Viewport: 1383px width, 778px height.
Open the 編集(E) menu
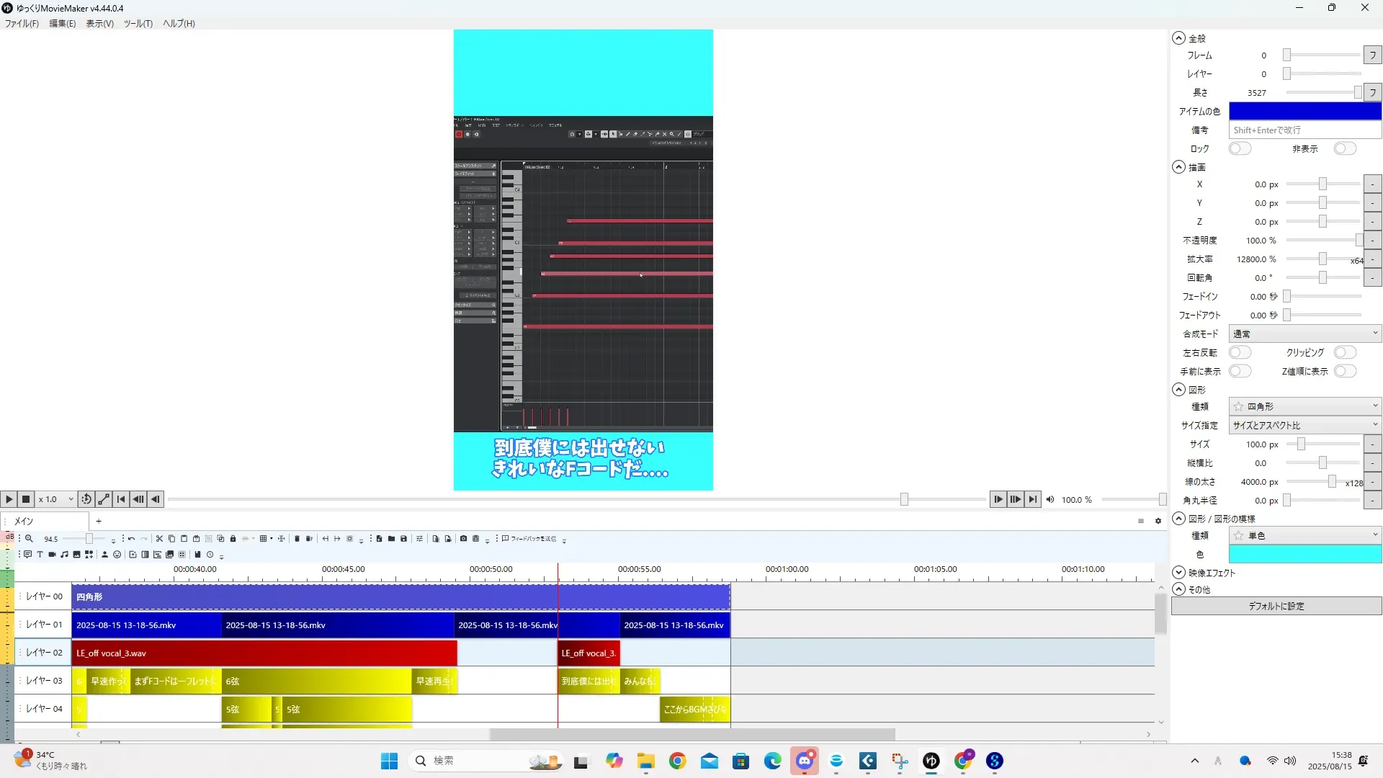tap(62, 24)
